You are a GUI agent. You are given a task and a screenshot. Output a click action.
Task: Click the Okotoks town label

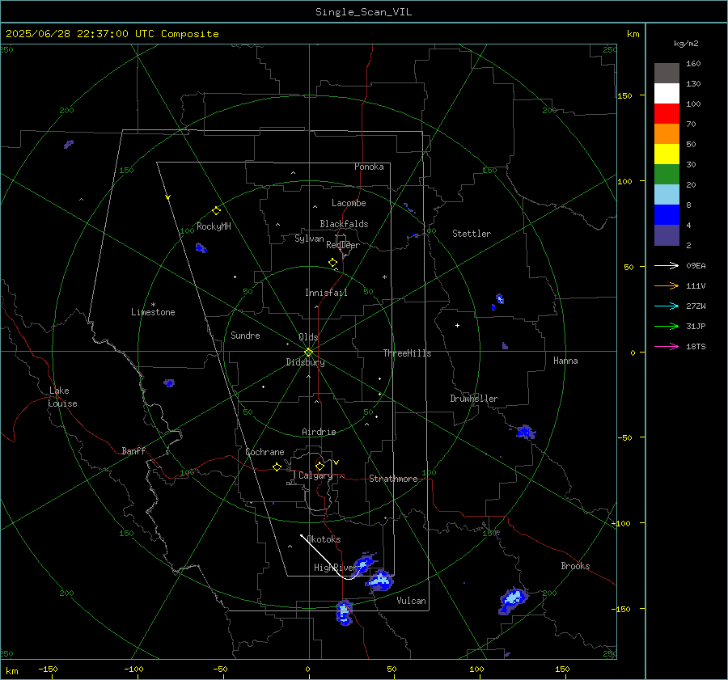[x=324, y=539]
